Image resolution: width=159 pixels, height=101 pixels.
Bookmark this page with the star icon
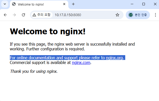click(x=117, y=15)
